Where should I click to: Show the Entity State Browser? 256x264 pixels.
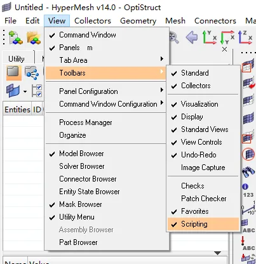107,192
